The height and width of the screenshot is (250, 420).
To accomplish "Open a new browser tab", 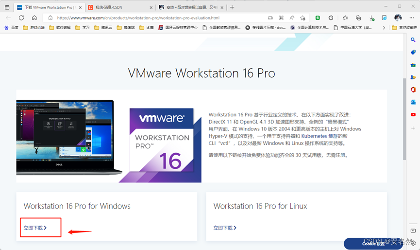I will (232, 7).
